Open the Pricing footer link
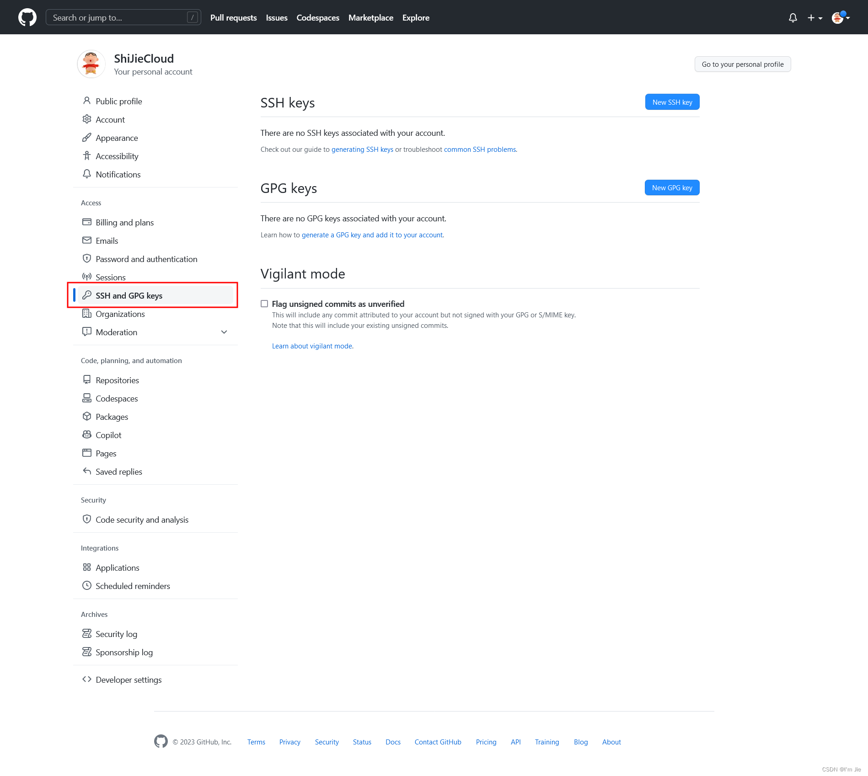Screen dimensions: 868x776 pyautogui.click(x=486, y=742)
